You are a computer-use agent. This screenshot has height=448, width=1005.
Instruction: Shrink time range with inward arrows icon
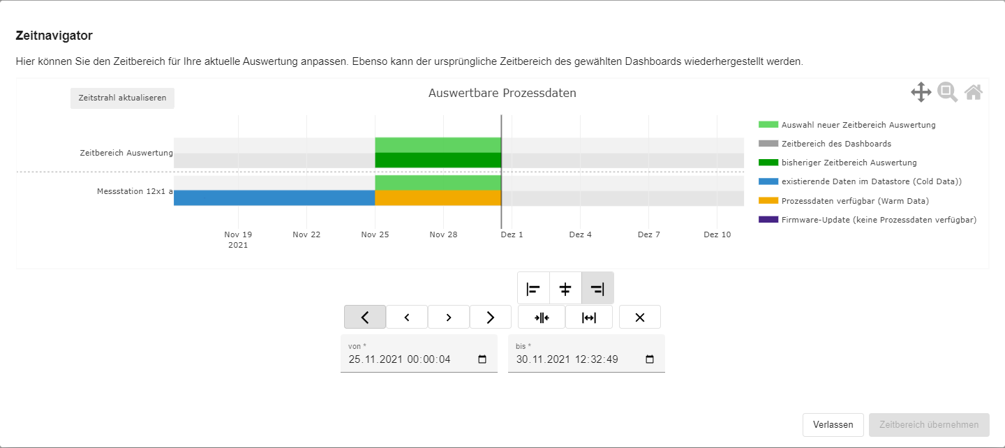pyautogui.click(x=542, y=317)
